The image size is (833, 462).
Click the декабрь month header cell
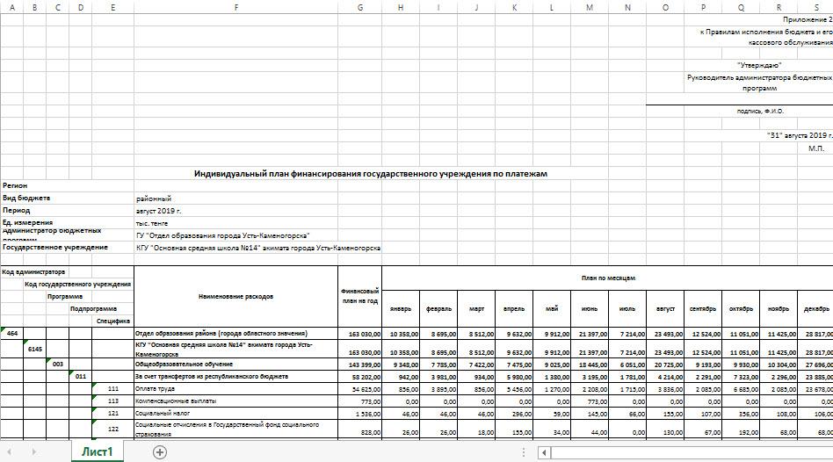(815, 308)
